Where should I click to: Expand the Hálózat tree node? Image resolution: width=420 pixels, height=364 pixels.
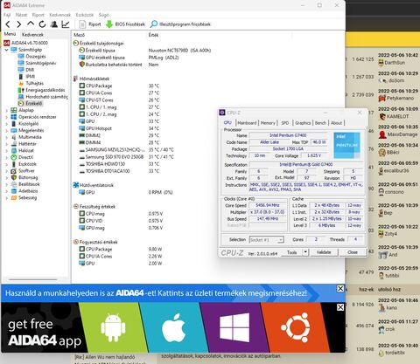[x=7, y=150]
